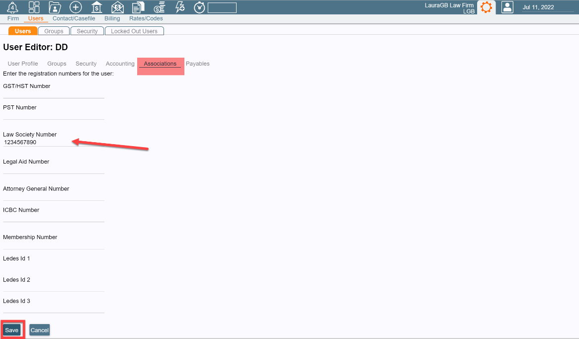579x339 pixels.
Task: Open the Accounting editor tab
Action: click(x=120, y=64)
